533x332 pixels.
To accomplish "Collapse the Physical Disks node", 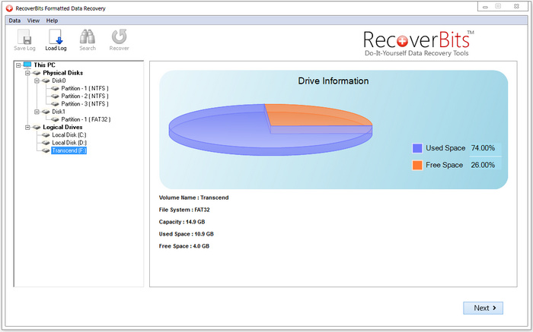I will pyautogui.click(x=27, y=73).
